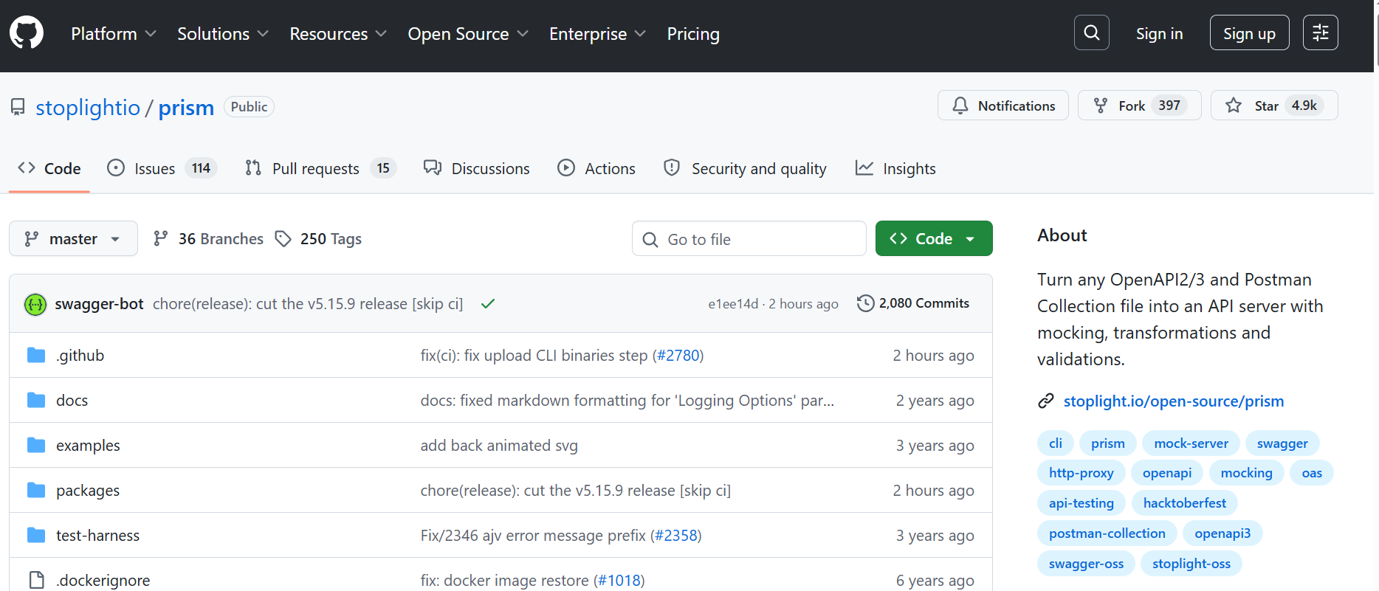The height and width of the screenshot is (591, 1379).
Task: Follow the stoplight.io/open-source/prism link
Action: [x=1173, y=401]
